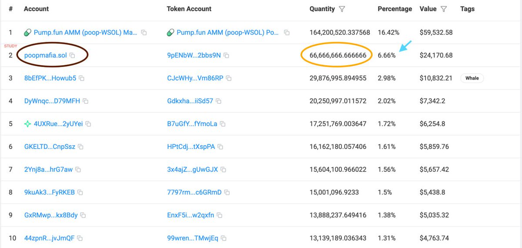Open token account EnxF5i...w2qxfn
522x248 pixels.
[x=191, y=215]
